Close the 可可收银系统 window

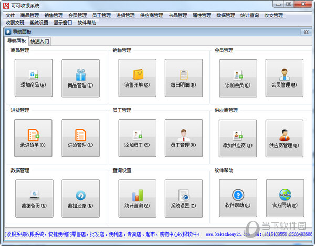303,4
